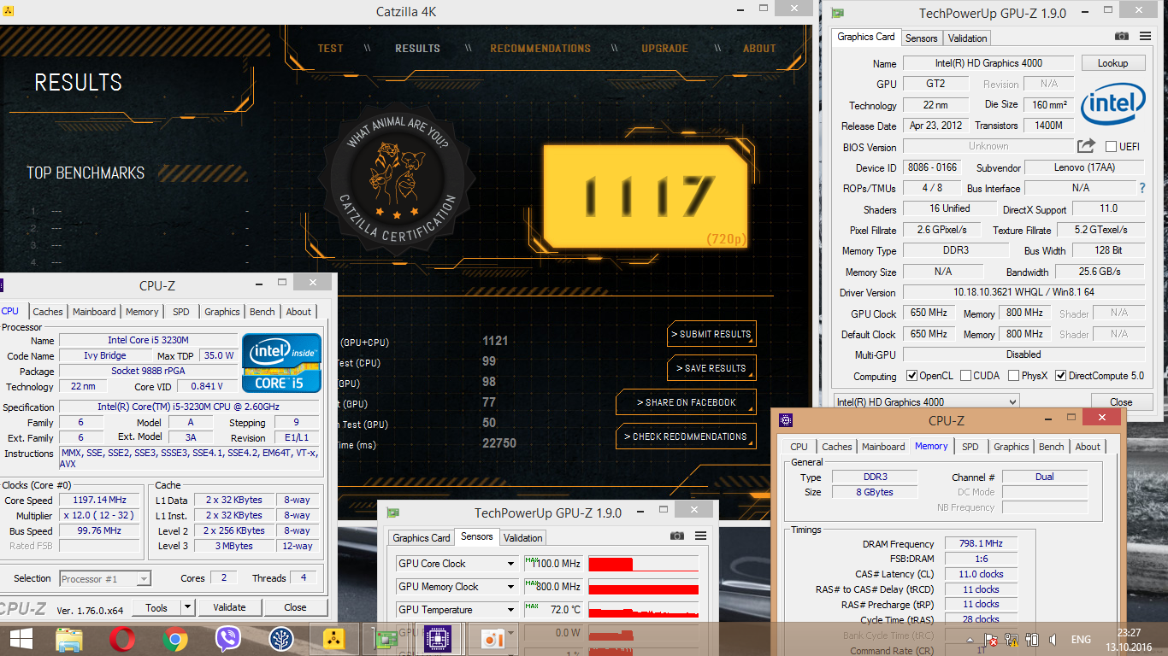Open the Windows Start button
Viewport: 1168px width, 656px height.
coord(21,639)
